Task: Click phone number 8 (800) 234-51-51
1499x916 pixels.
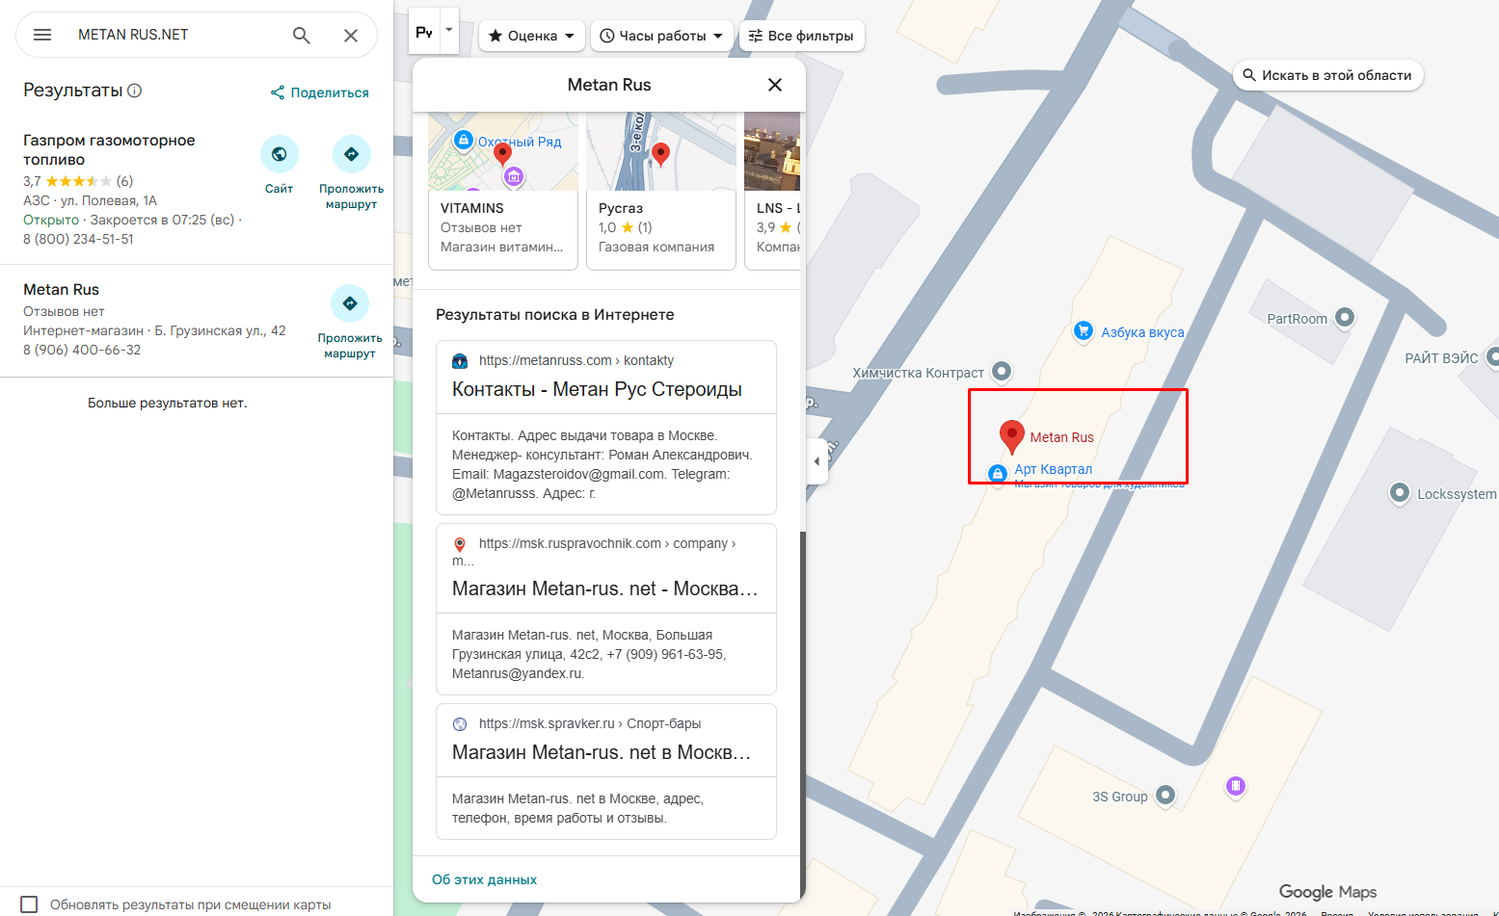Action: [79, 239]
